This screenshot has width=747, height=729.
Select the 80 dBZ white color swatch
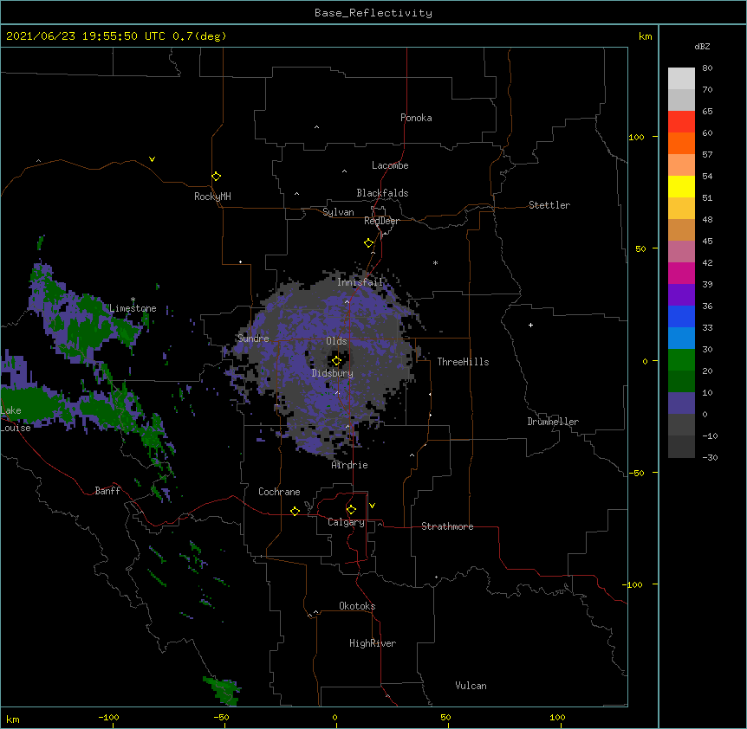(x=681, y=79)
